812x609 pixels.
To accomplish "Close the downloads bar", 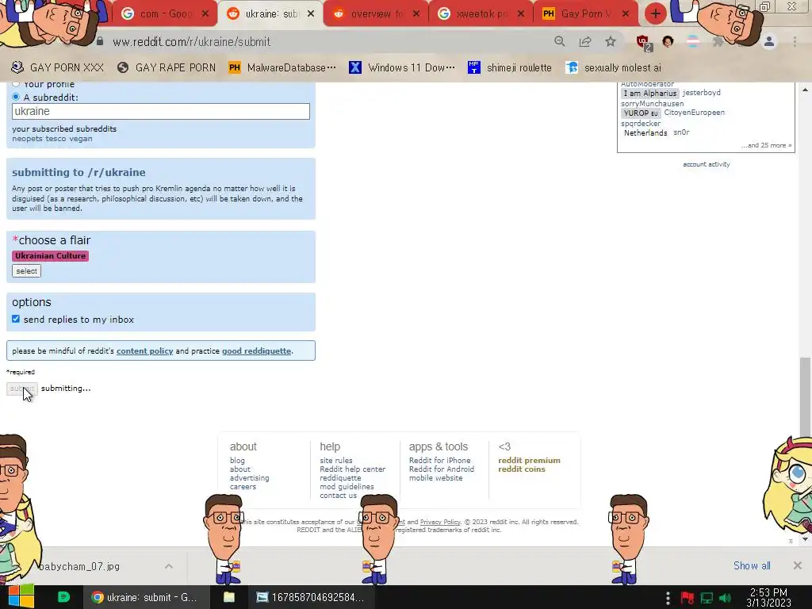I will coord(798,565).
